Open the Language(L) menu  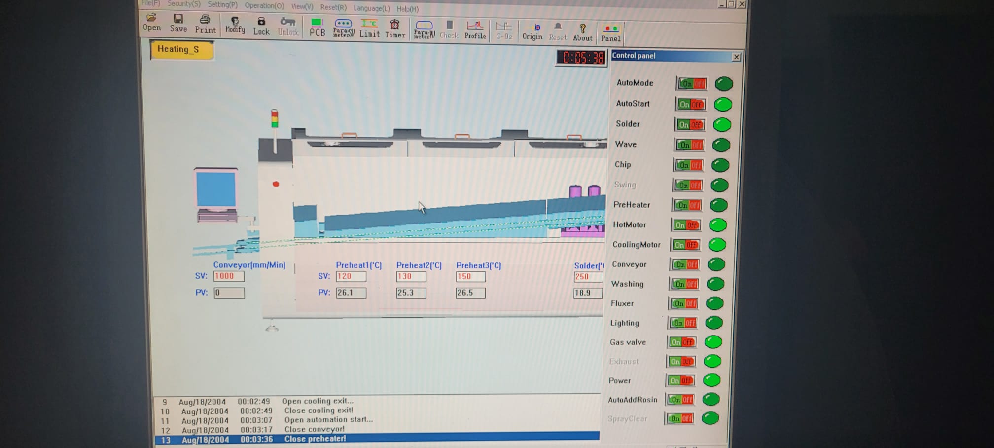pos(371,8)
